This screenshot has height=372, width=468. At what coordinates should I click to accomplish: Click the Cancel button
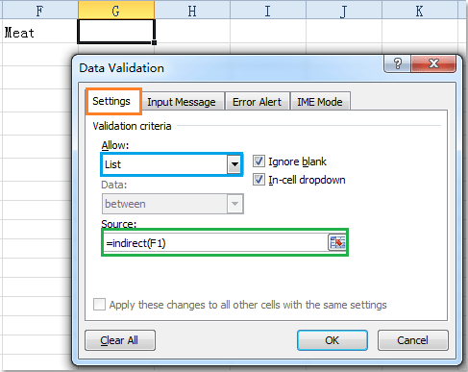412,340
